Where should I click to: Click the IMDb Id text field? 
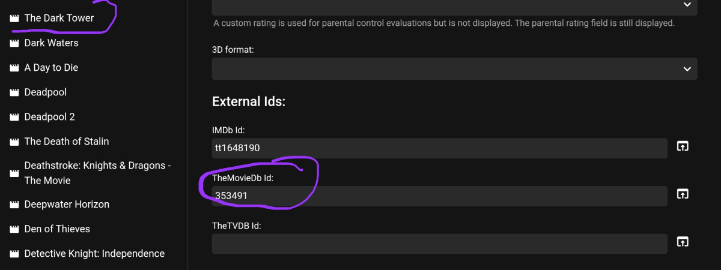point(439,148)
